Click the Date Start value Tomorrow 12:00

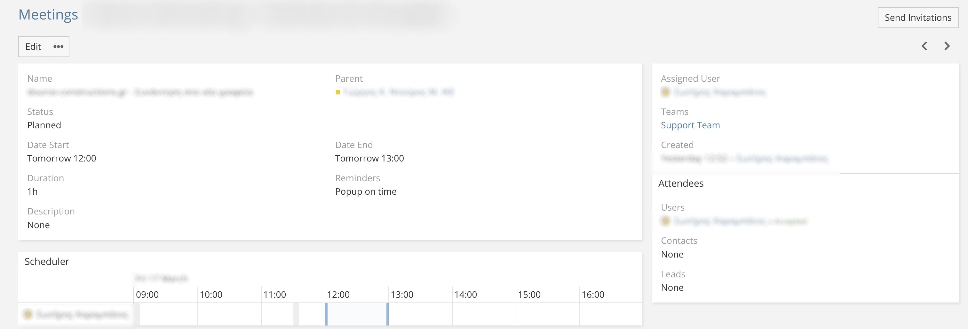[x=62, y=159]
